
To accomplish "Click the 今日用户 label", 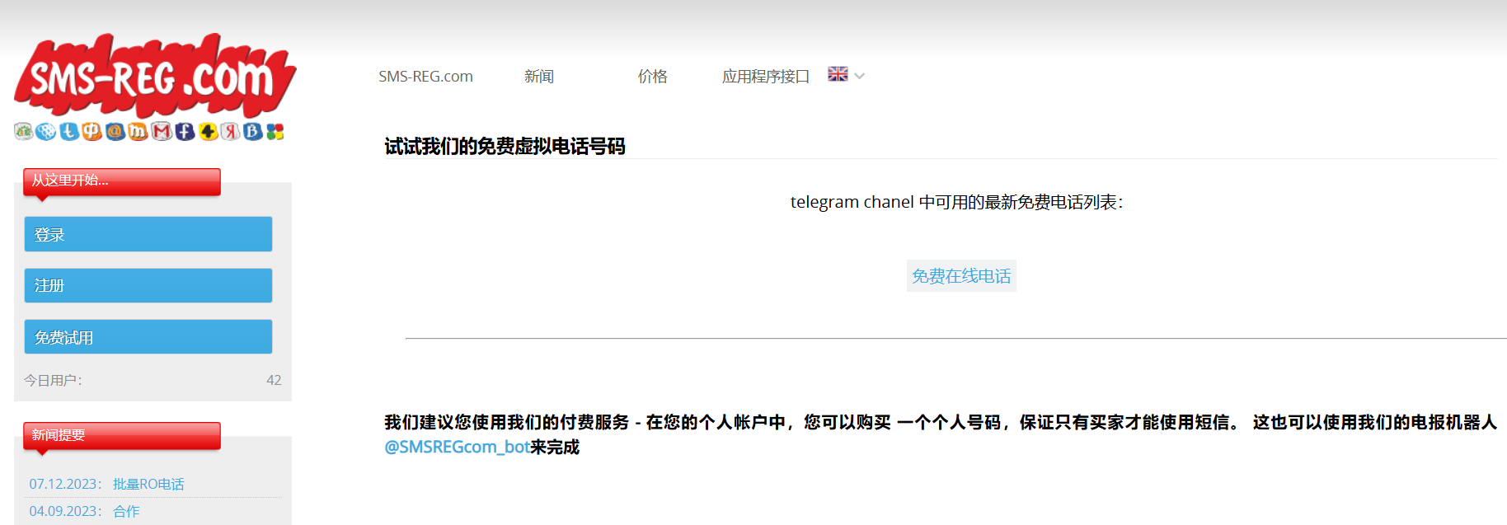I will [53, 380].
